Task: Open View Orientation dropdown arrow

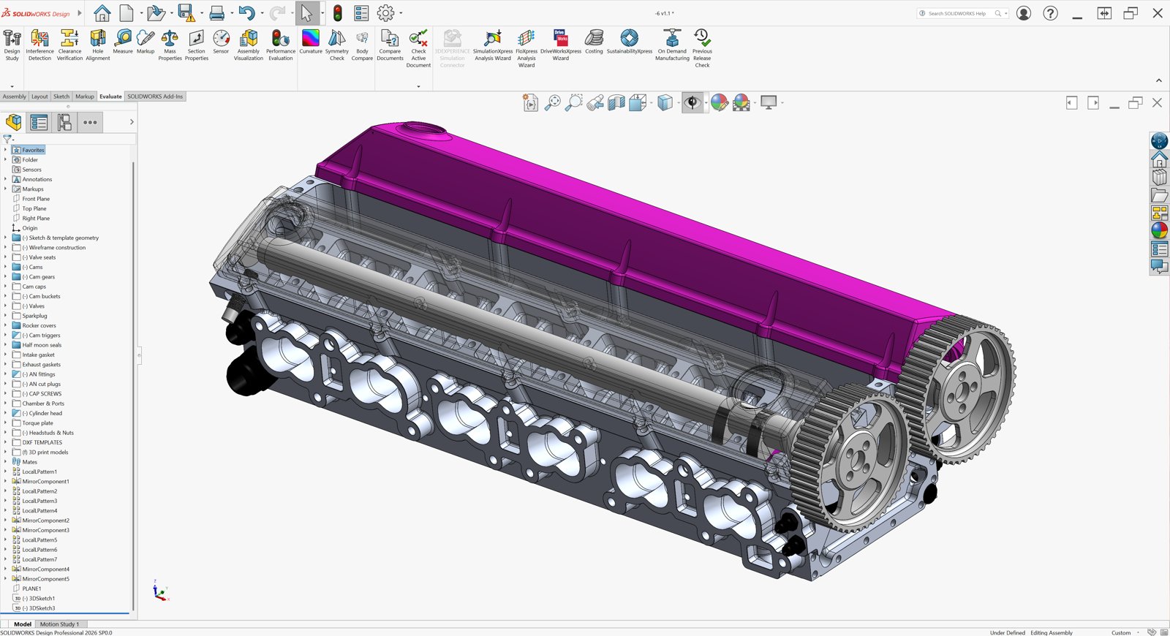Action: pyautogui.click(x=651, y=103)
